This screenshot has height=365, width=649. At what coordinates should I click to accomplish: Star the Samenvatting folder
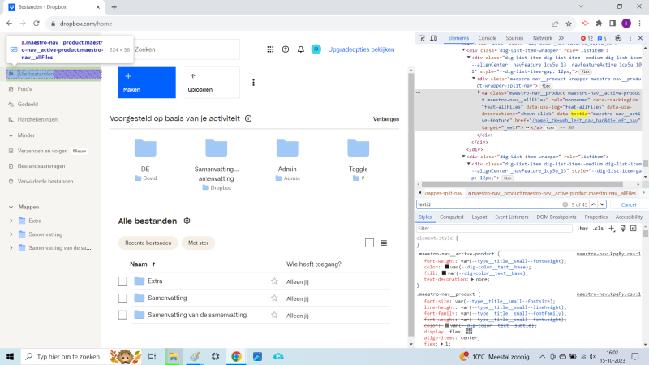(274, 298)
